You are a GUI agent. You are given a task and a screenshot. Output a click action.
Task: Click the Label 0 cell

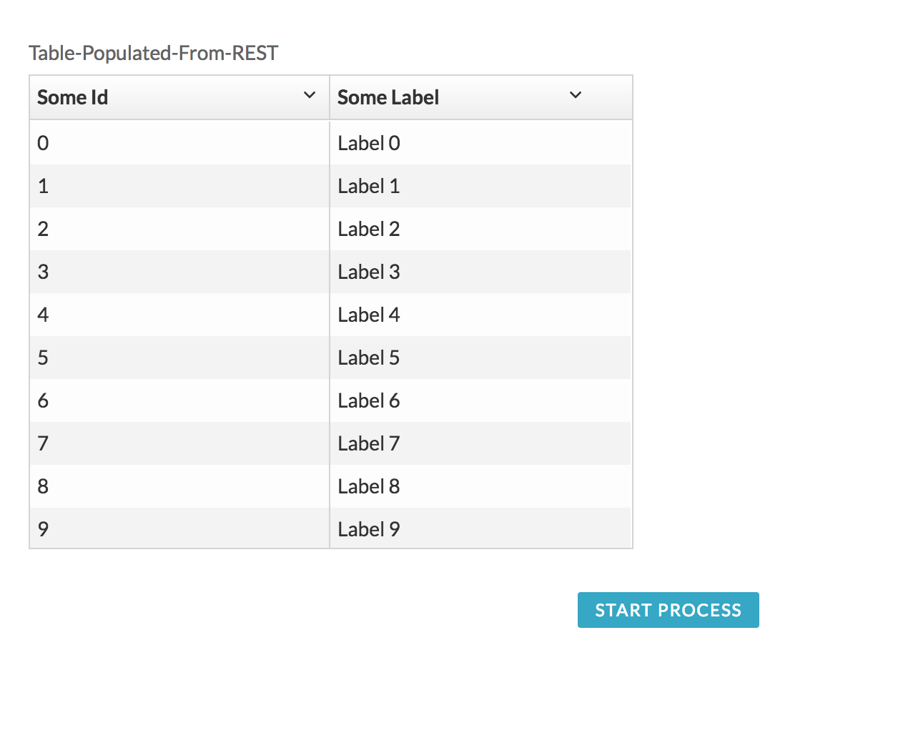pos(480,143)
